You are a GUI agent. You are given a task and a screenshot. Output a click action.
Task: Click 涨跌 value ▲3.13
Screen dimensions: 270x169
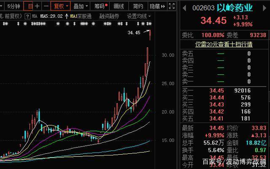[x=259, y=135]
